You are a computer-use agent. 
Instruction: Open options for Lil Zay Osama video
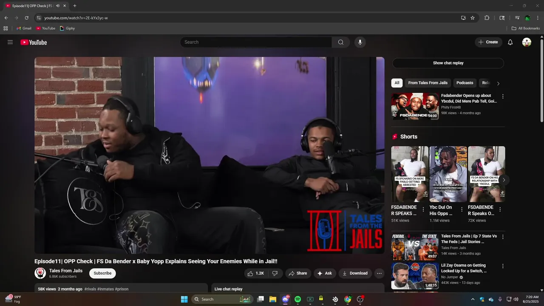(x=503, y=266)
